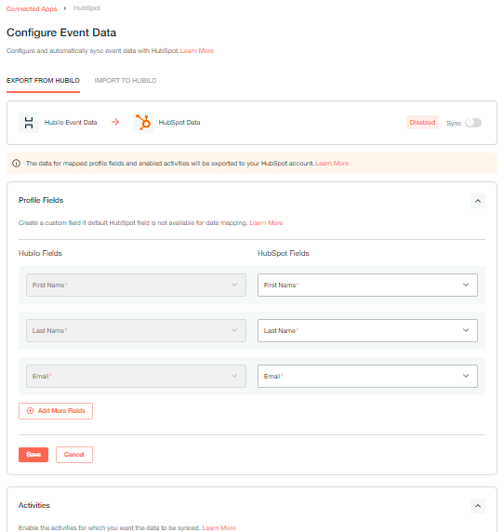Click the Save button

pos(33,455)
